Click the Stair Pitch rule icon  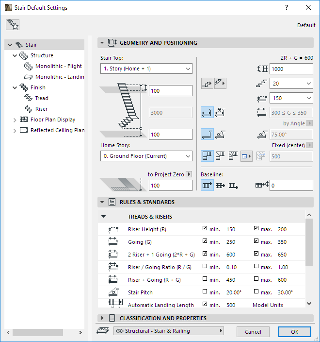coord(113,292)
